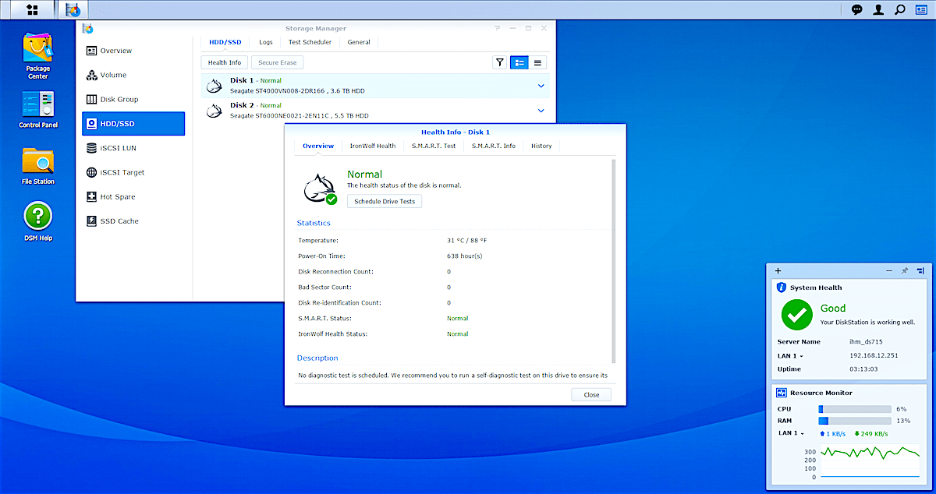
Task: Click the search magnifier icon in taskbar
Action: click(x=900, y=10)
